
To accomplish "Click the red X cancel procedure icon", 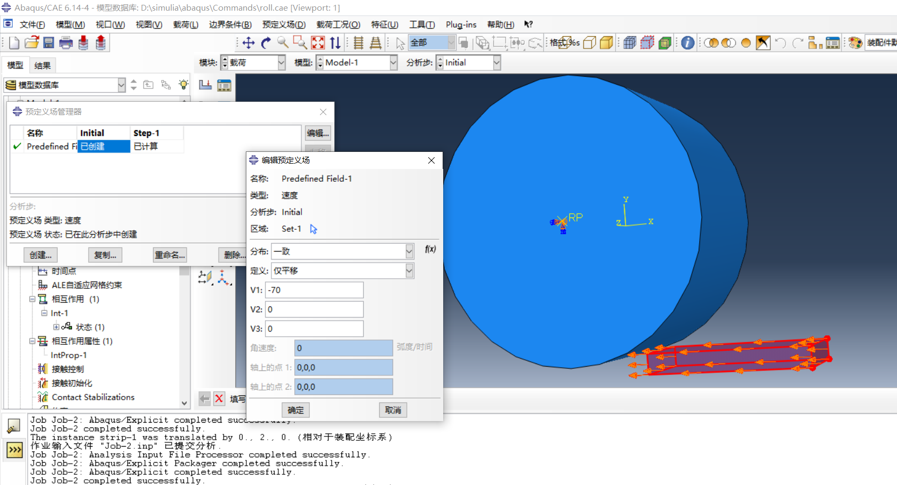I will coord(219,399).
